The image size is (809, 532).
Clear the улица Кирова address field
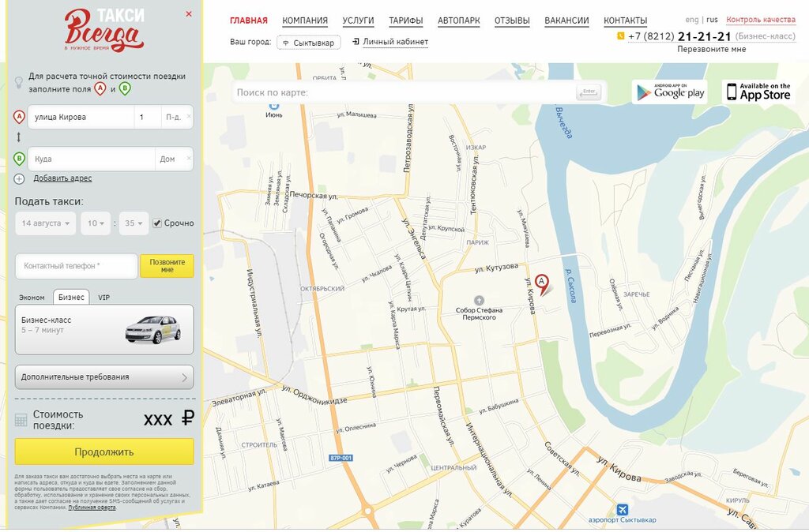[189, 117]
